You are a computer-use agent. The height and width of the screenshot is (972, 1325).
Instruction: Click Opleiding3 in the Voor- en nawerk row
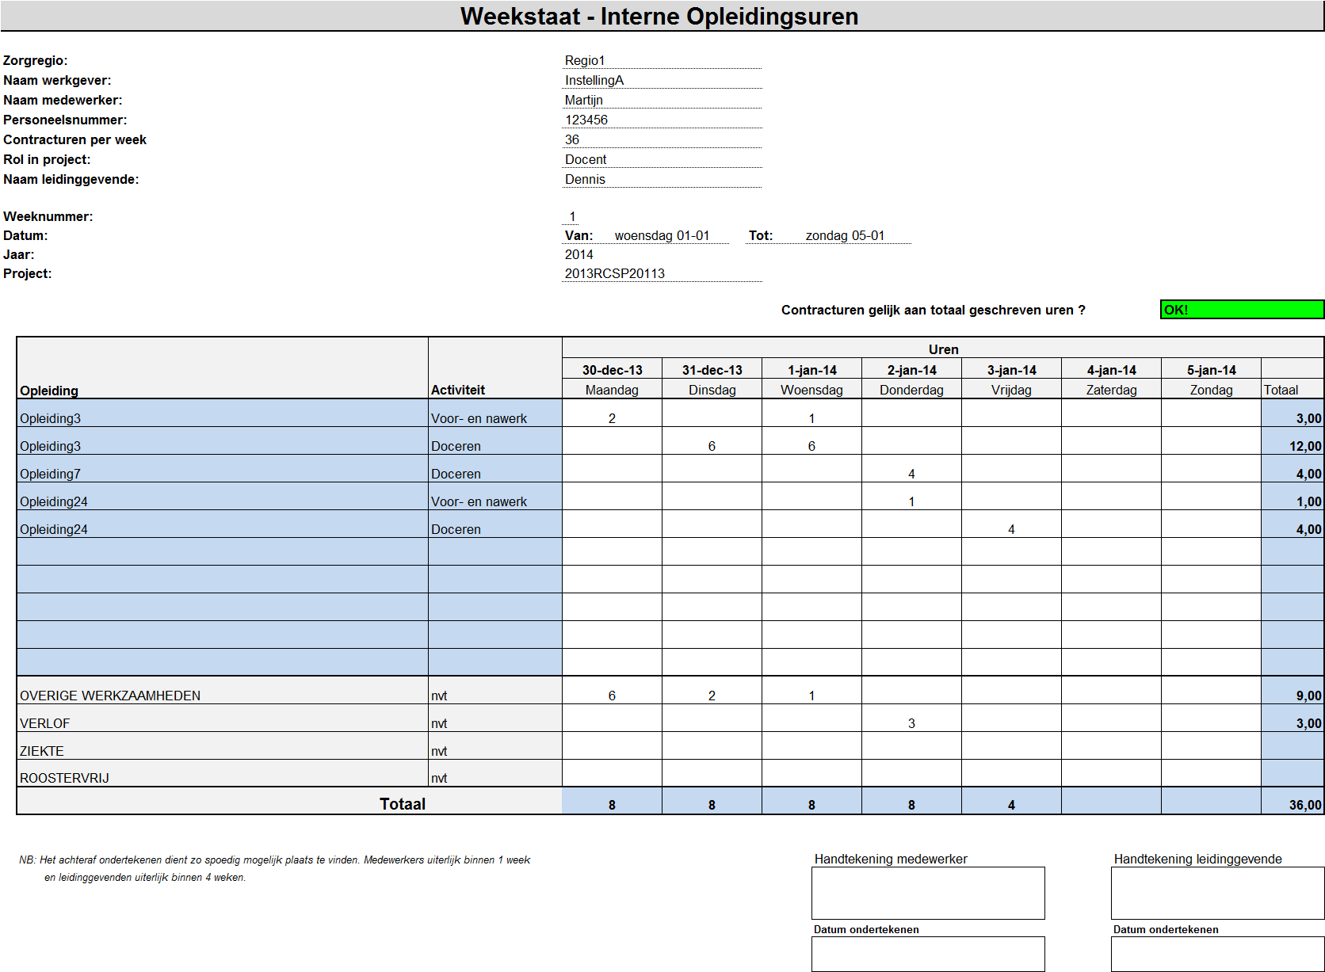(x=223, y=414)
